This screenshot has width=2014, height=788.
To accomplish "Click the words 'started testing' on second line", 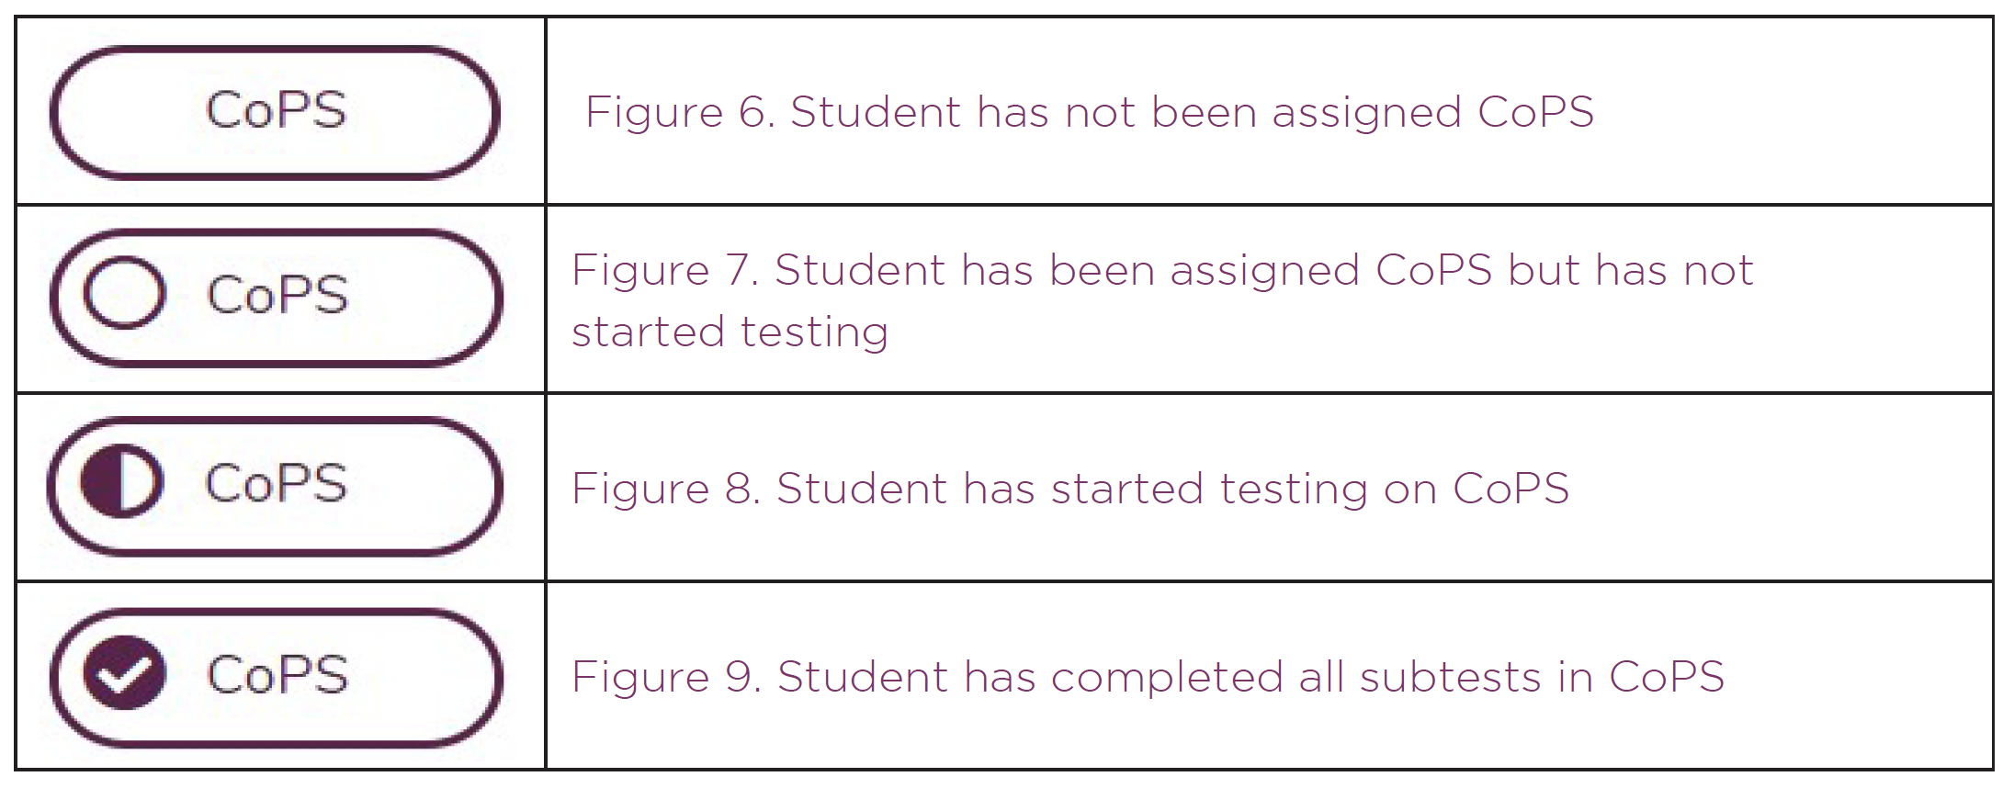I will [730, 332].
